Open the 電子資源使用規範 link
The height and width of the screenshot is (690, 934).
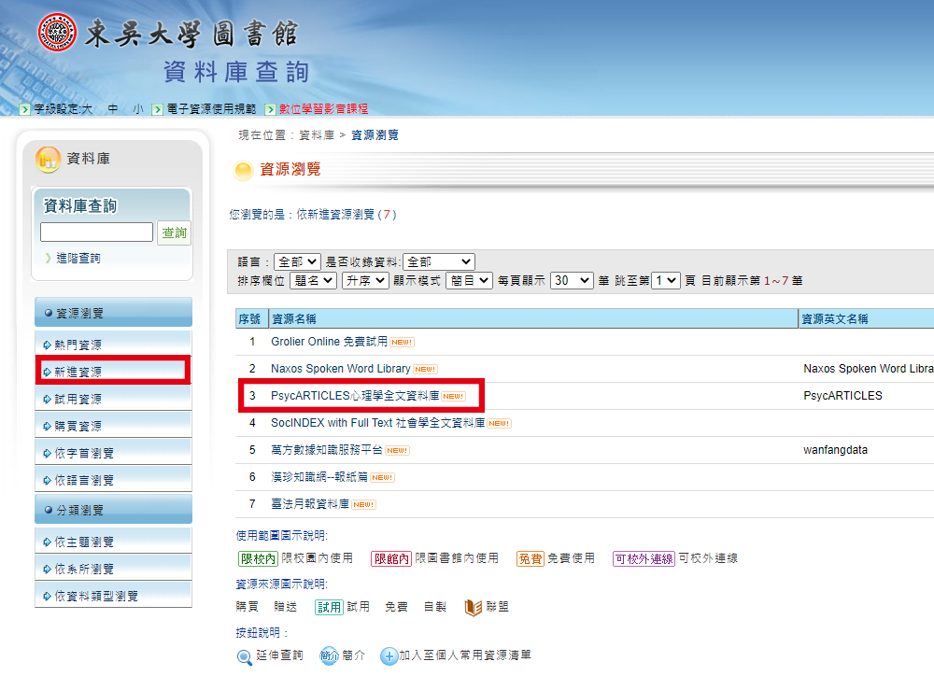pos(211,109)
